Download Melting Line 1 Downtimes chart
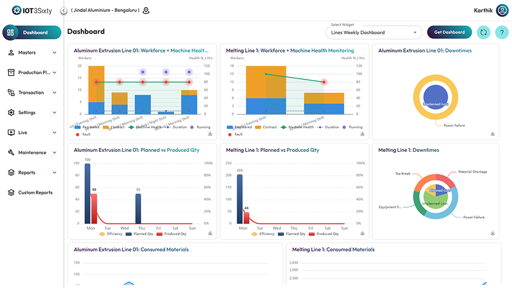 pos(493,233)
